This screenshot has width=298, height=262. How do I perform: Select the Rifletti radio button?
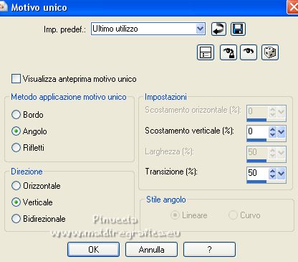tap(16, 148)
